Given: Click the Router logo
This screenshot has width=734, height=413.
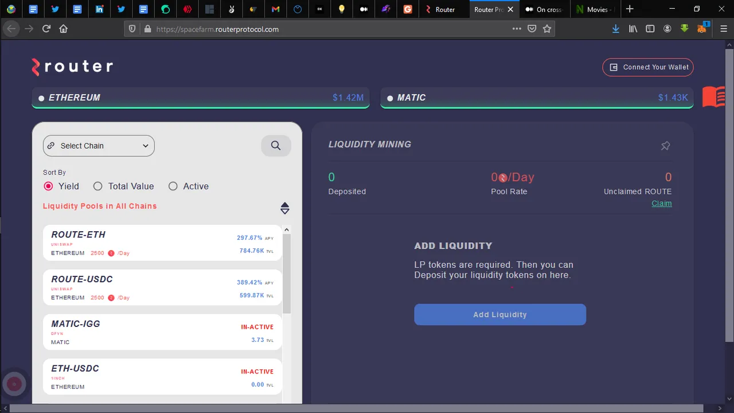Looking at the screenshot, I should (x=72, y=67).
